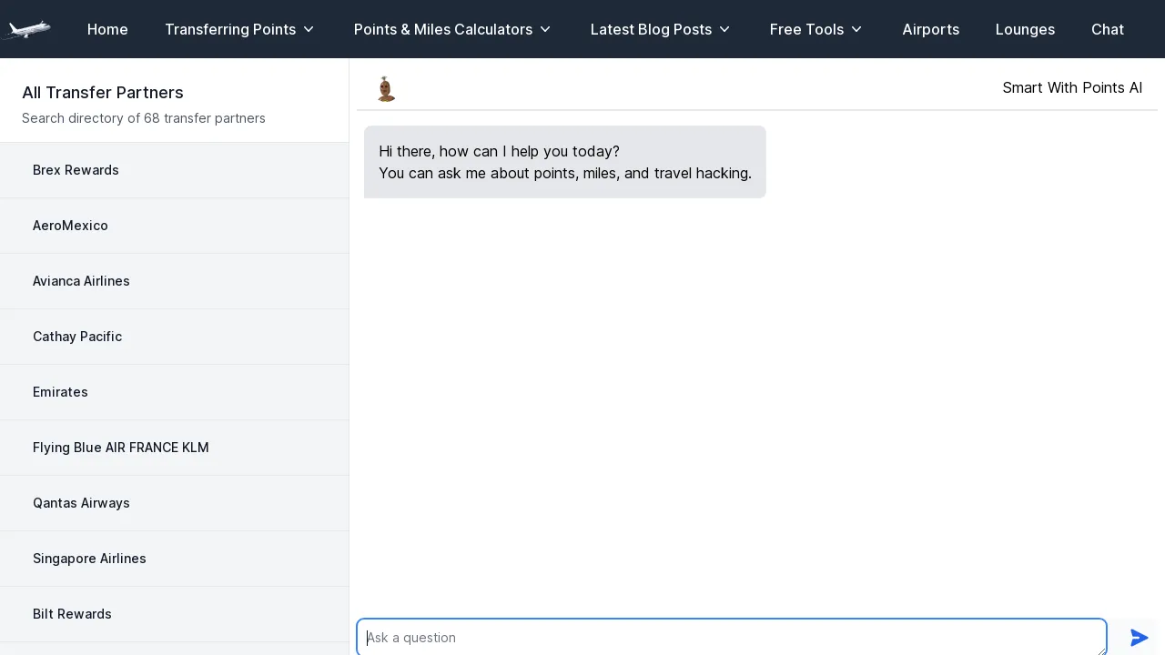The height and width of the screenshot is (655, 1165).
Task: Select AeroMexico transfer partner
Action: tap(174, 226)
